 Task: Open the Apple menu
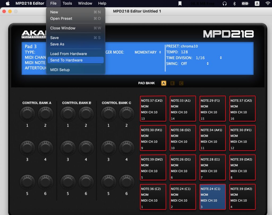8,3
